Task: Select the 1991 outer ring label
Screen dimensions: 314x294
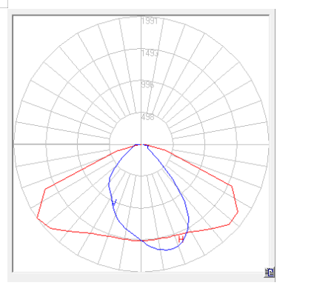Action: 150,21
